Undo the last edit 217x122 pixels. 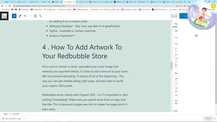tap(25, 16)
